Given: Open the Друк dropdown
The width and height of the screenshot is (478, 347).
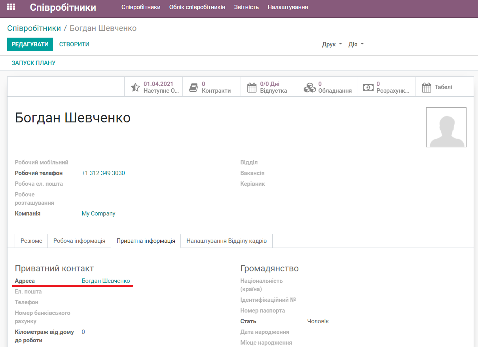Looking at the screenshot, I should [331, 44].
